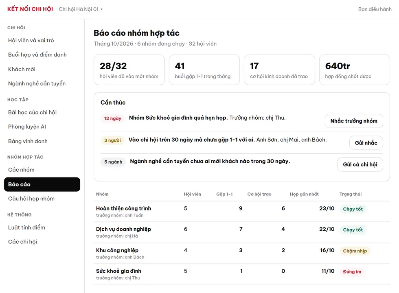Open Các chi hội page
The width and height of the screenshot is (399, 293).
[42, 242]
